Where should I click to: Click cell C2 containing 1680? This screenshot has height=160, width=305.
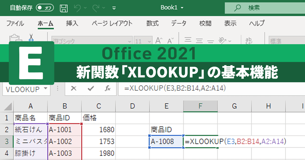(x=99, y=130)
